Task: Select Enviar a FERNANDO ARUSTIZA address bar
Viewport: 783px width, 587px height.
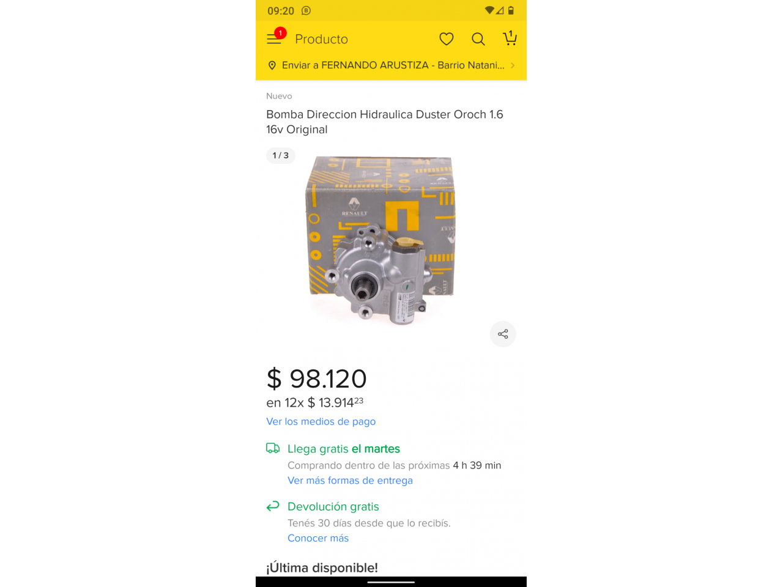Action: 391,65
